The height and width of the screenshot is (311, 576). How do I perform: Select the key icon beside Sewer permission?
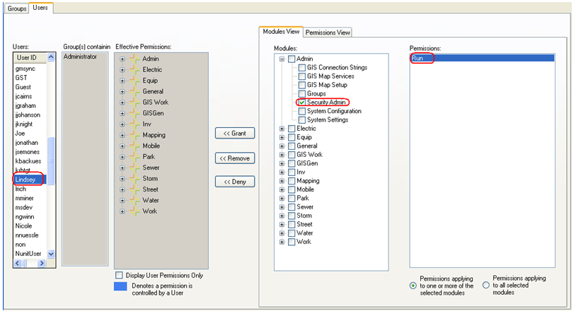point(134,168)
